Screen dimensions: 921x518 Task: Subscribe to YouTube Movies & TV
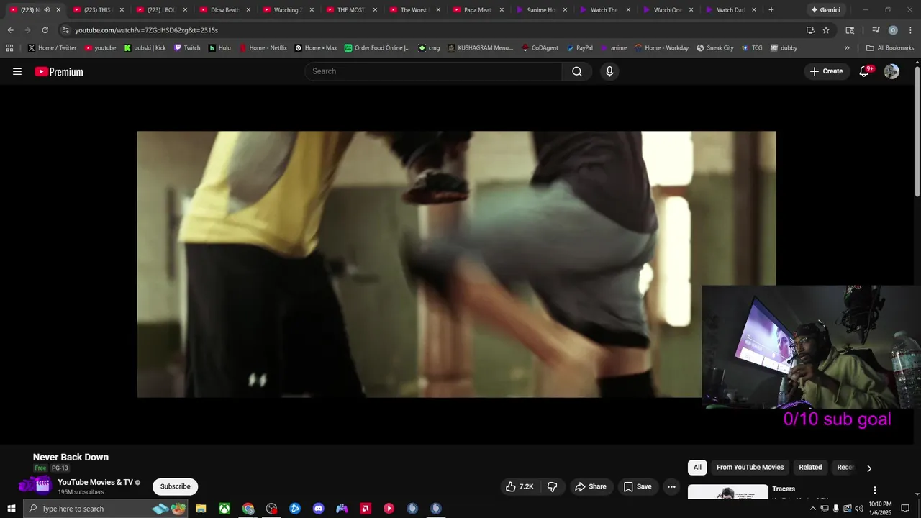[175, 486]
